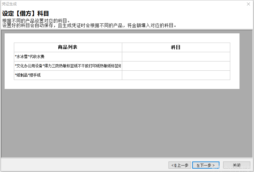Select the *水冰雪*代收水费 product row

tap(68, 57)
